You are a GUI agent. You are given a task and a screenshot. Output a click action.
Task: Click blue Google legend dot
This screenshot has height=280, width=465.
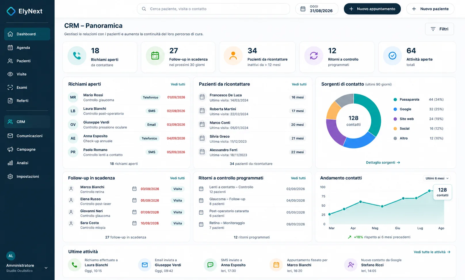(395, 109)
